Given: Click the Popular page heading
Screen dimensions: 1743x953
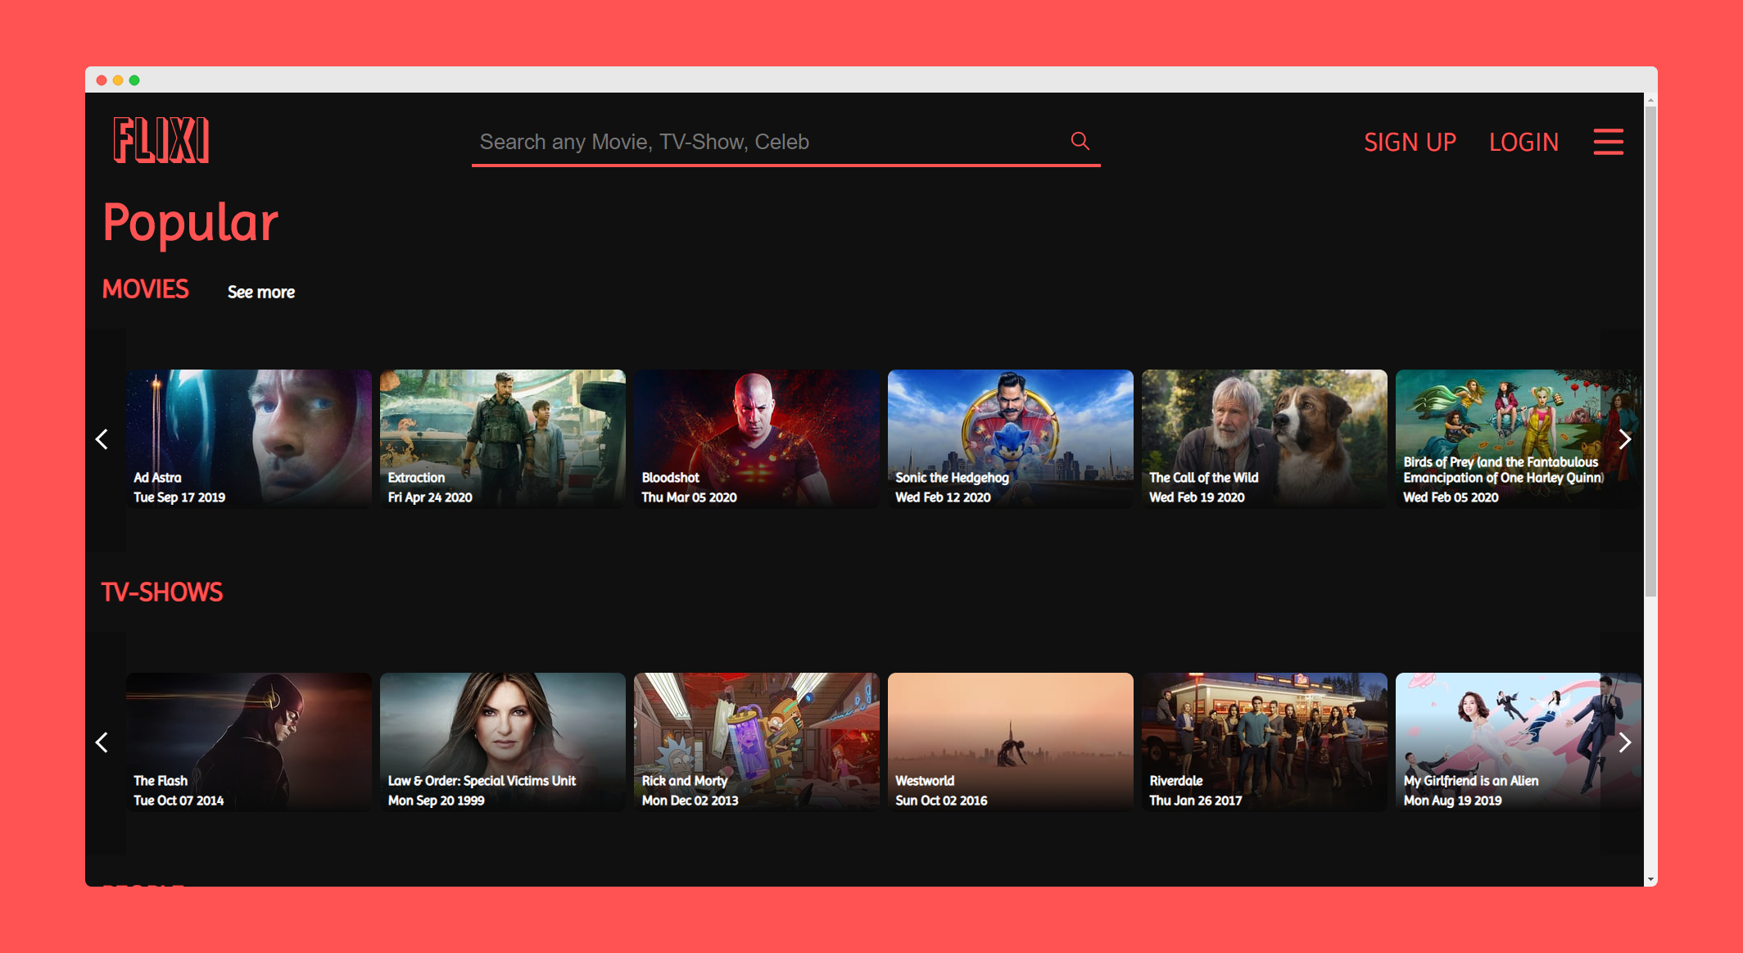Looking at the screenshot, I should [x=190, y=223].
